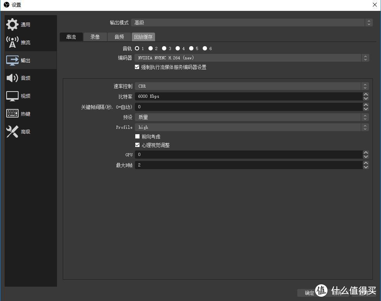
Task: Open the 热键 hotkeys keyboard icon
Action: click(x=12, y=114)
